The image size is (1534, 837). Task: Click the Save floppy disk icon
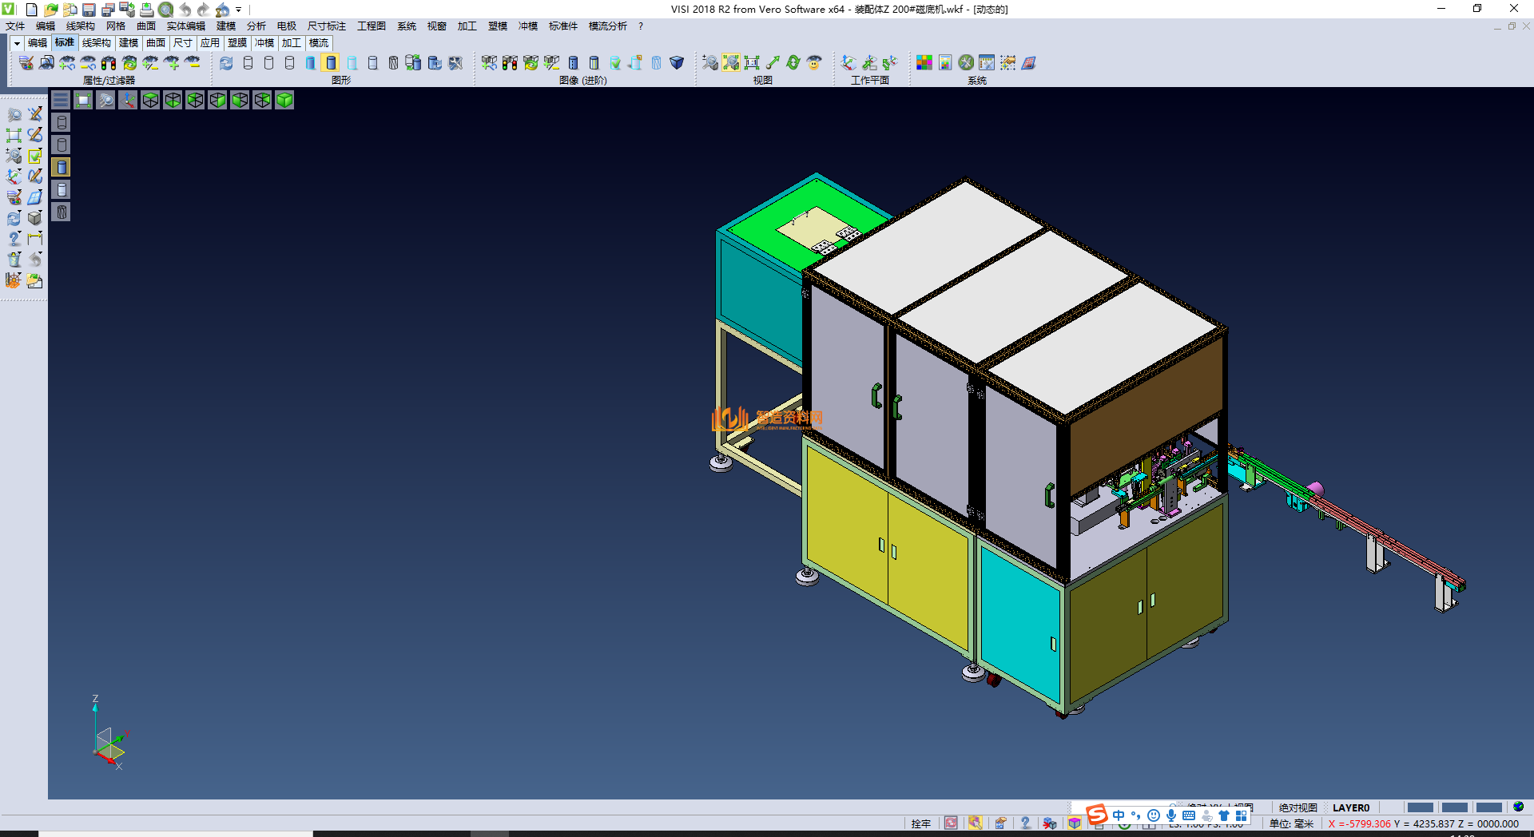(x=89, y=10)
